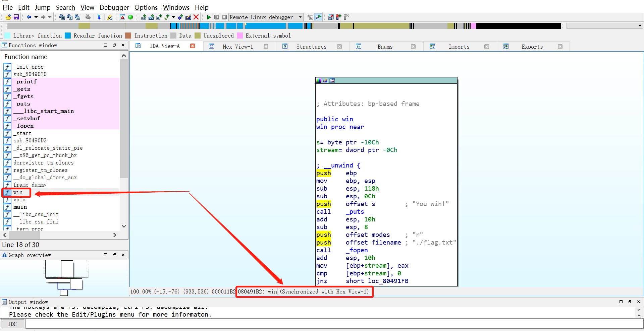644x331 pixels.
Task: Click the Save database icon
Action: pyautogui.click(x=16, y=17)
